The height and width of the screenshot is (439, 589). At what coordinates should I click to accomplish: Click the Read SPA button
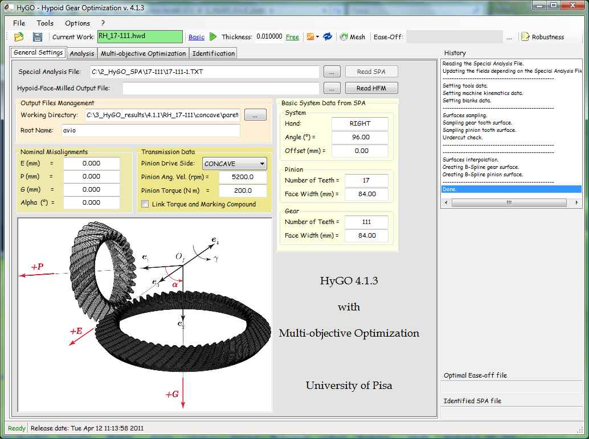pyautogui.click(x=371, y=72)
